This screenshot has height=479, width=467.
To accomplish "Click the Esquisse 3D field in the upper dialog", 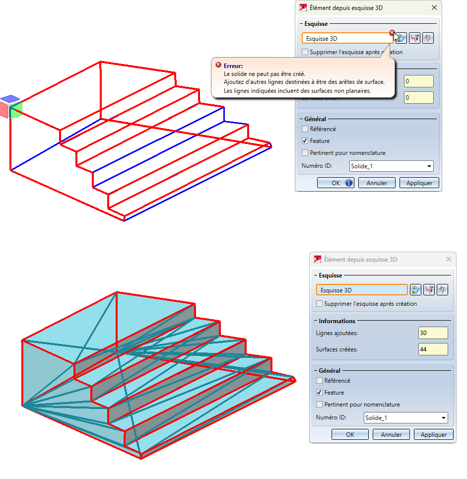I will (x=347, y=39).
